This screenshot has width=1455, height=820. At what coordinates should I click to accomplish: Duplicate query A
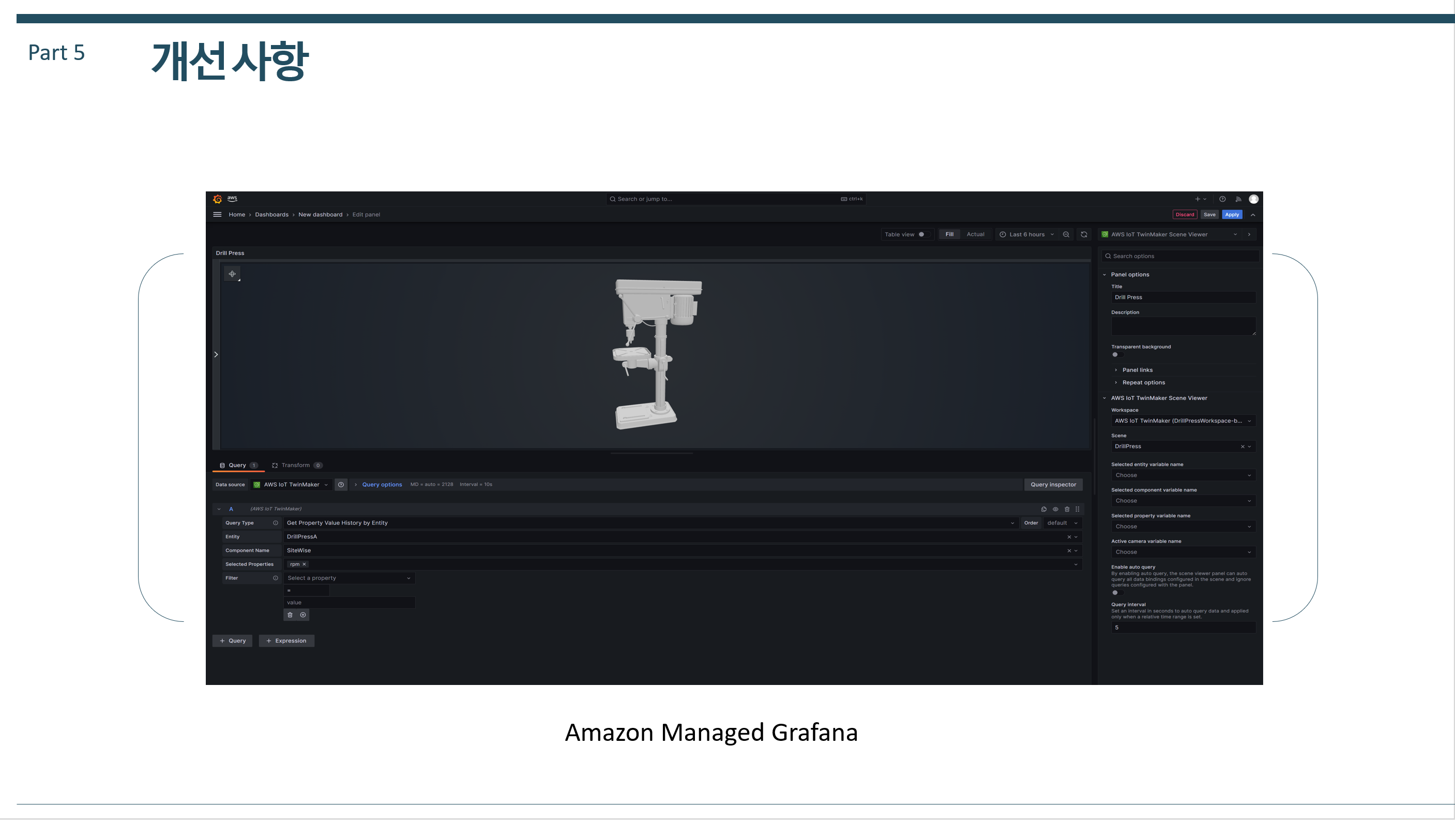(1044, 509)
